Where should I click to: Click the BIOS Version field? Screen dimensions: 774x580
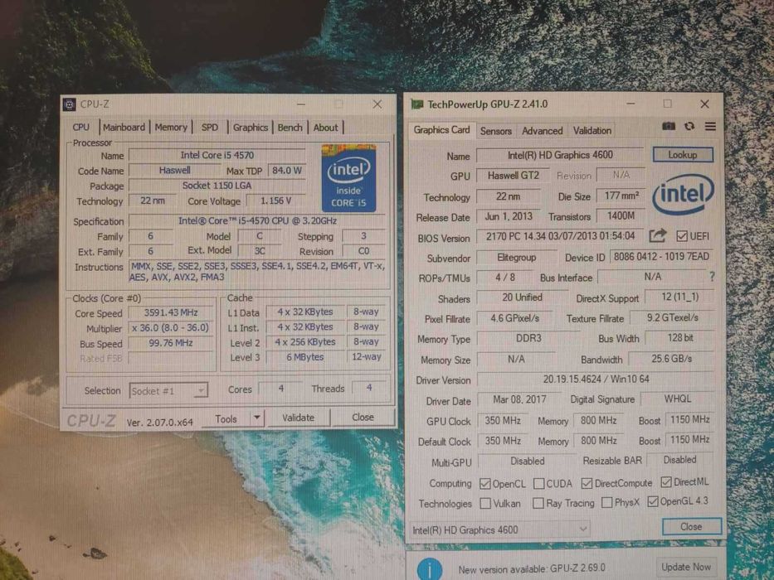point(560,236)
